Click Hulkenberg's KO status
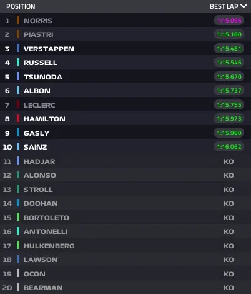 pos(229,246)
